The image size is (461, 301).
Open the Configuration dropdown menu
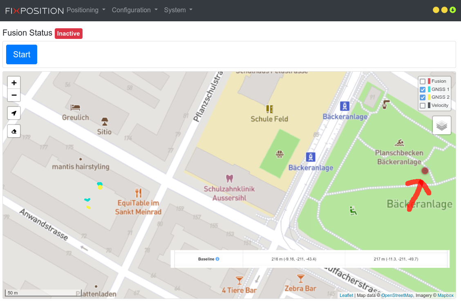click(134, 10)
